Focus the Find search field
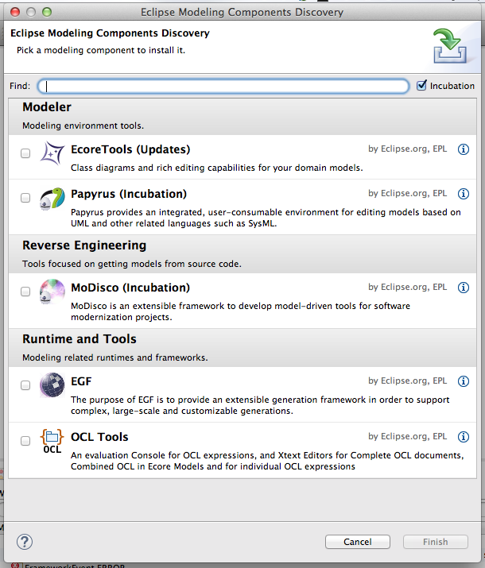The width and height of the screenshot is (485, 568). (223, 86)
